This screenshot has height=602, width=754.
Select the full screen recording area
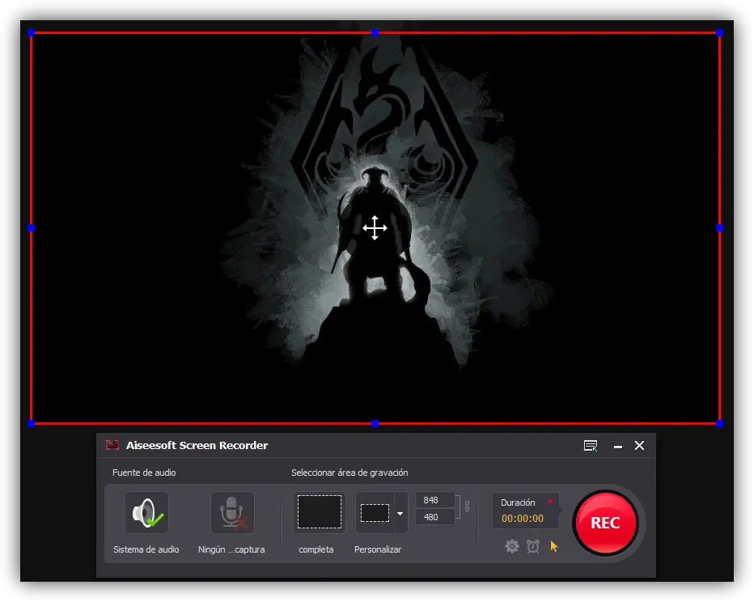320,512
